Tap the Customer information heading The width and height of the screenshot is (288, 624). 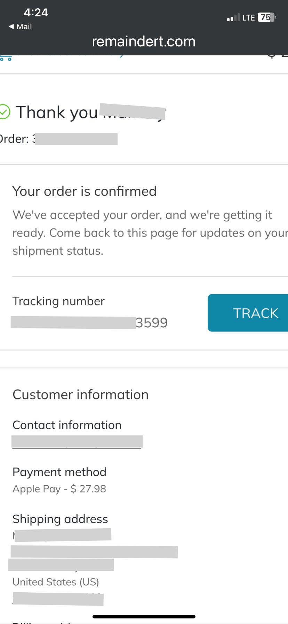(x=81, y=395)
